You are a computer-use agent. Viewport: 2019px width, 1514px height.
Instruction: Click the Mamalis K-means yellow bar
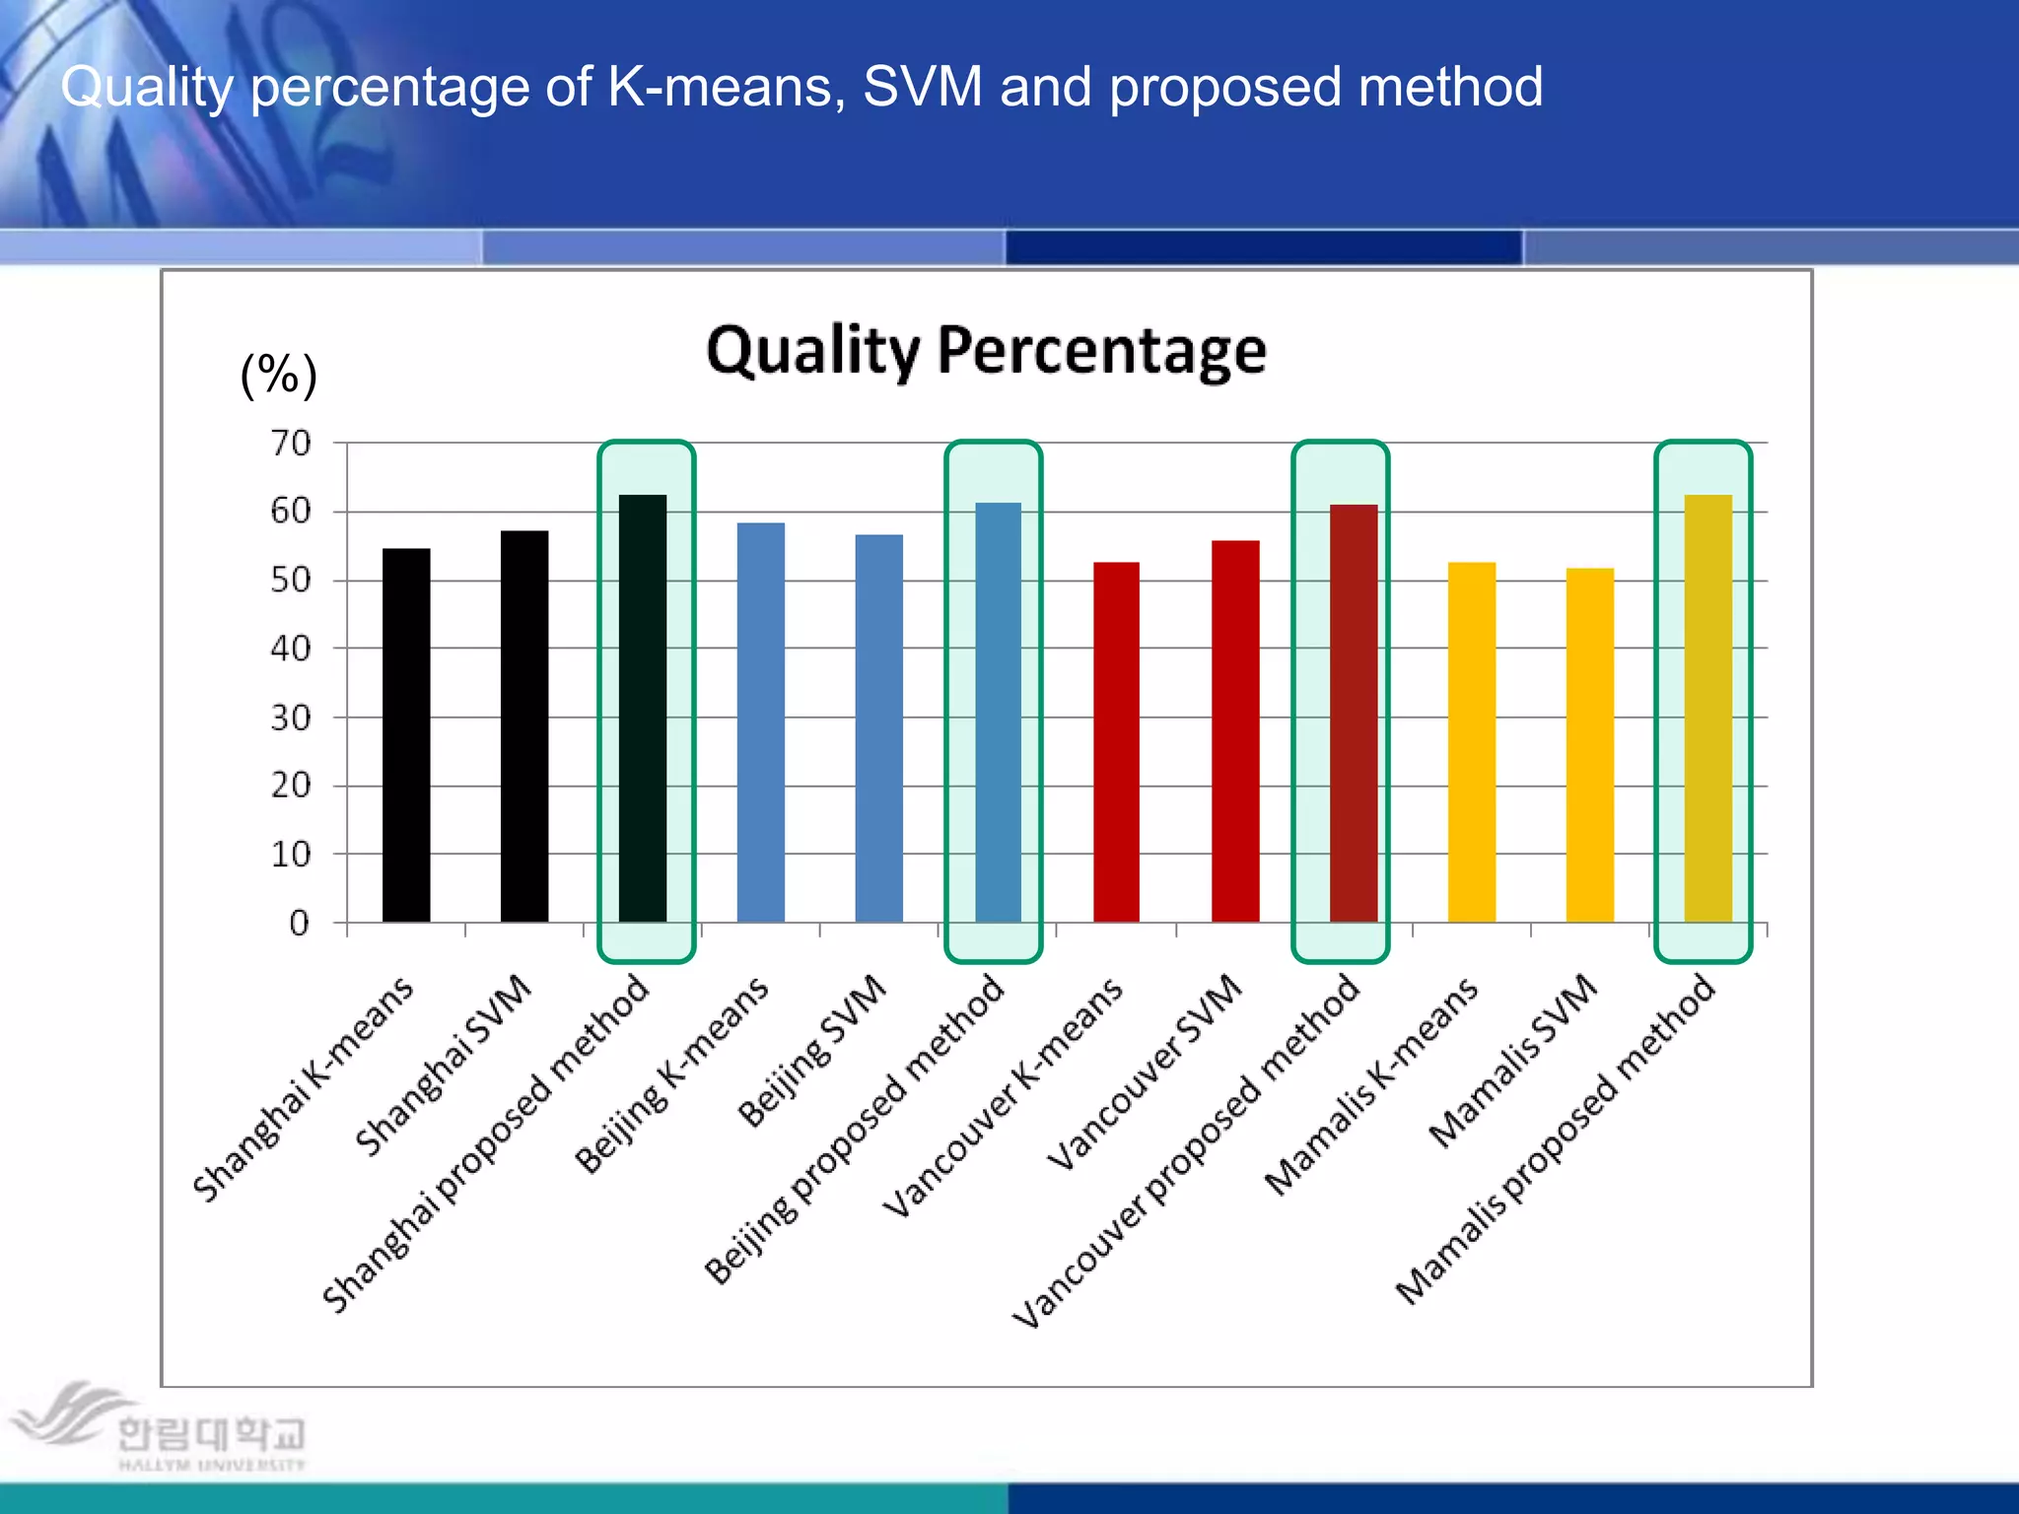[x=1472, y=742]
